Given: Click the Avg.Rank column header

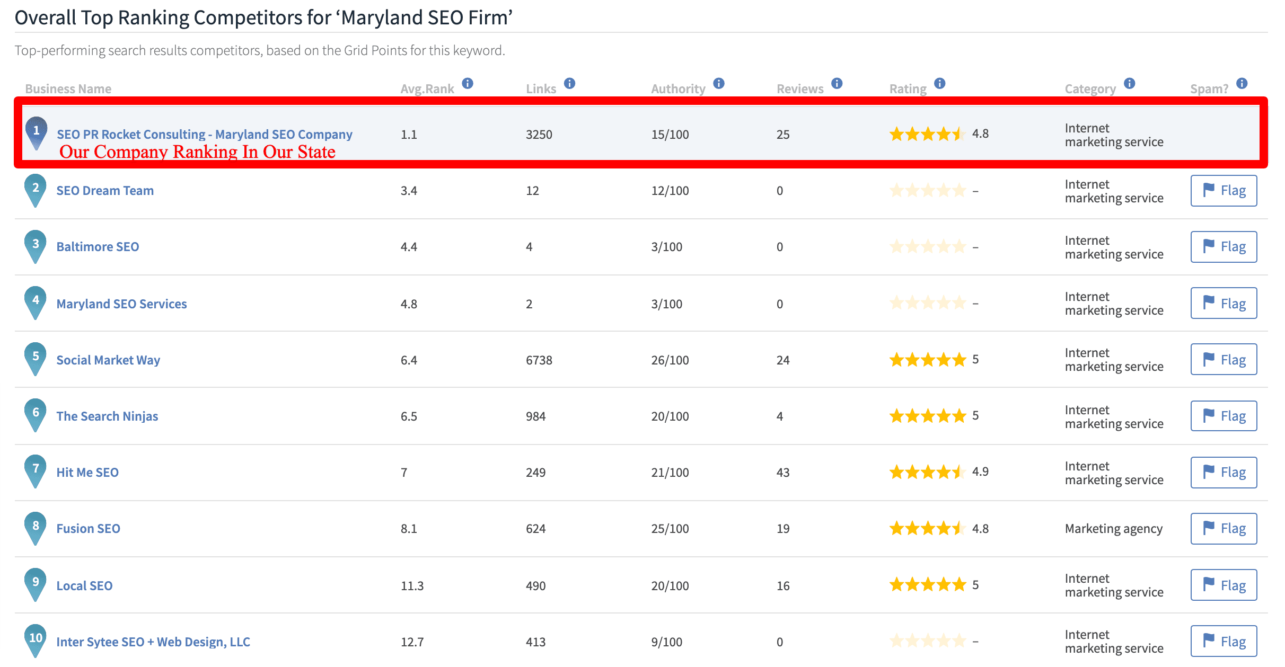Looking at the screenshot, I should 427,89.
